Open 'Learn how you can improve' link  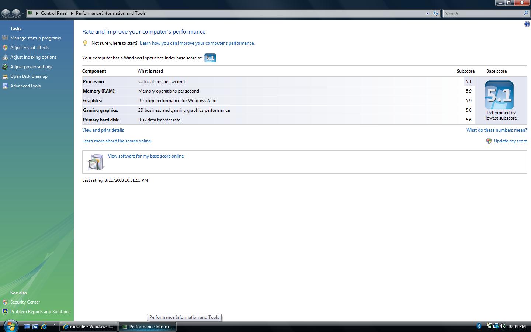(197, 43)
